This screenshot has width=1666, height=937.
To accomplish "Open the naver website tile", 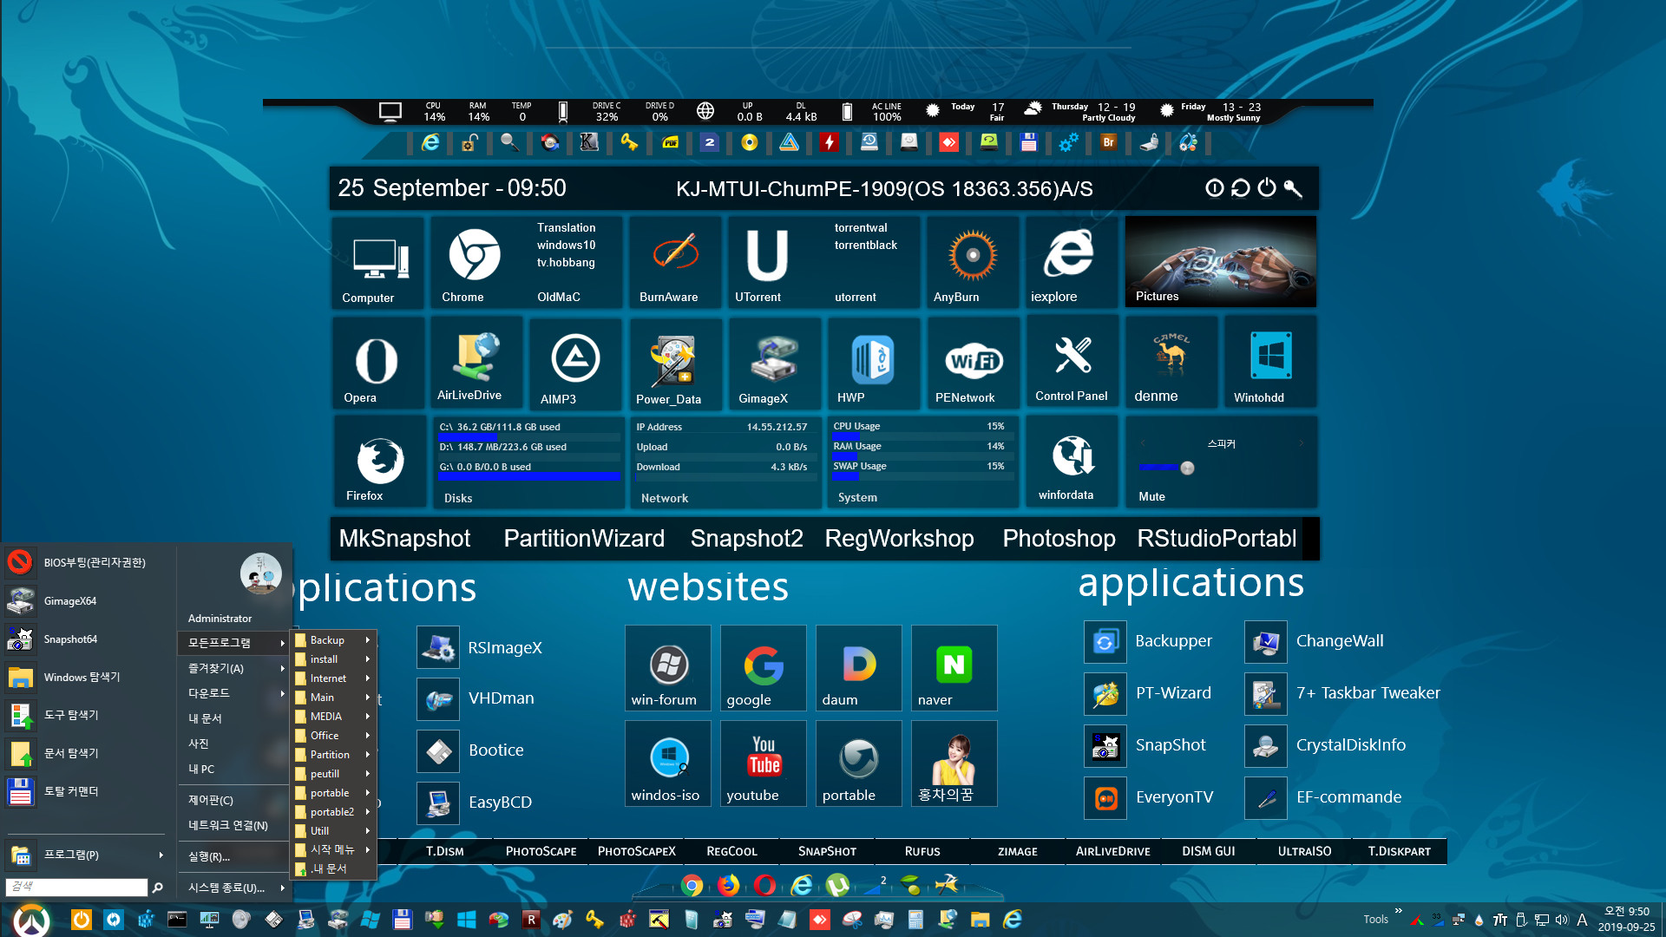I will point(954,668).
